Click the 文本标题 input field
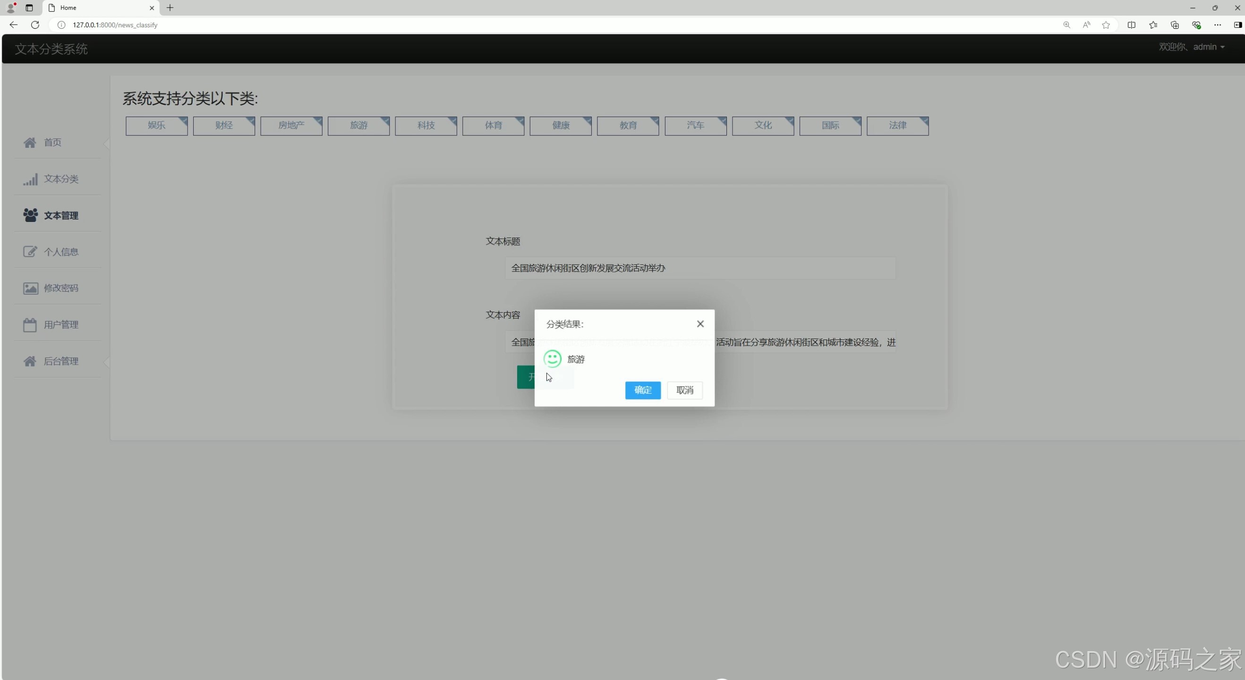 (700, 268)
